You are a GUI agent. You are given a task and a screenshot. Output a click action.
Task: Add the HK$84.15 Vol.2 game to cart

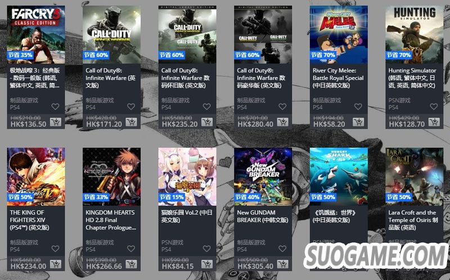tap(207, 264)
